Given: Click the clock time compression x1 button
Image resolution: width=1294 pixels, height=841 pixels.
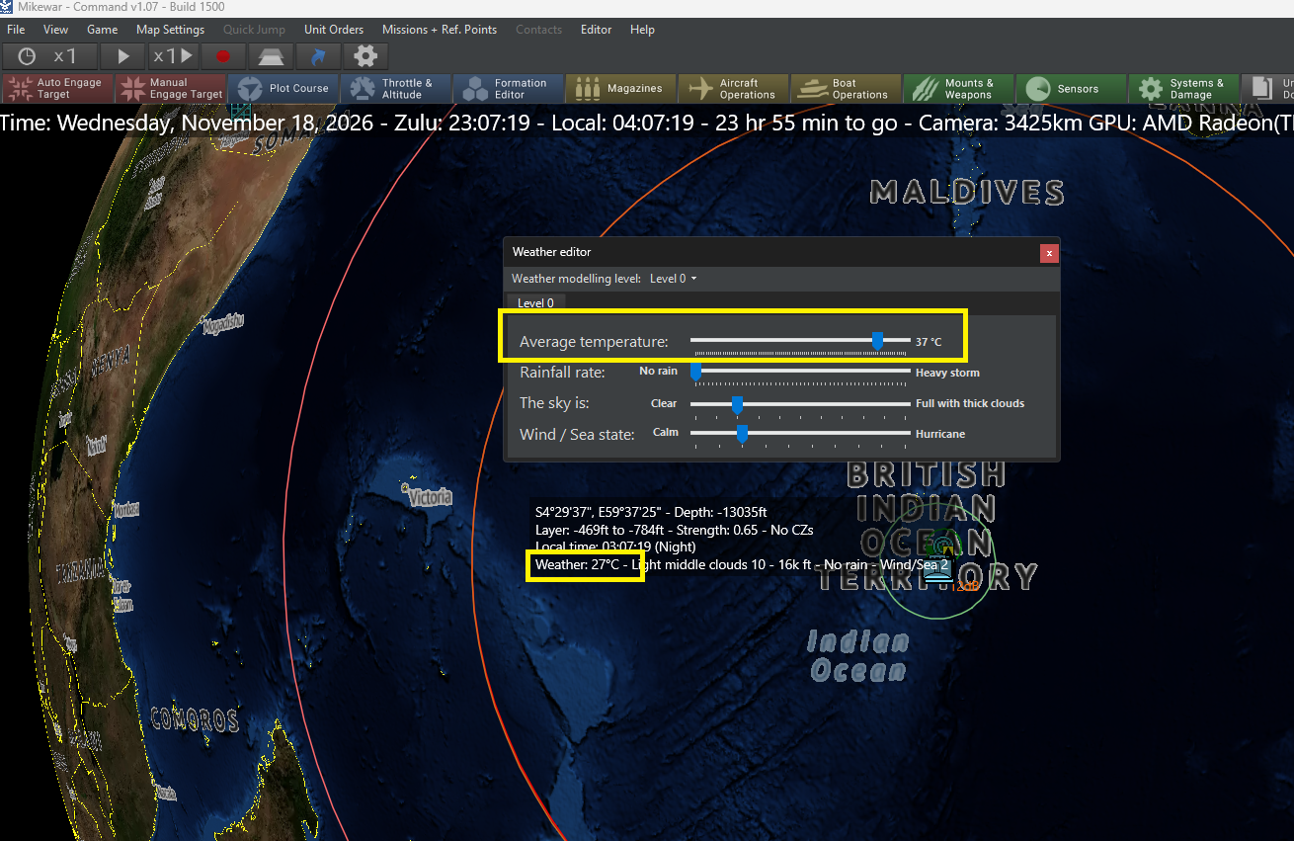Looking at the screenshot, I should pos(50,56).
